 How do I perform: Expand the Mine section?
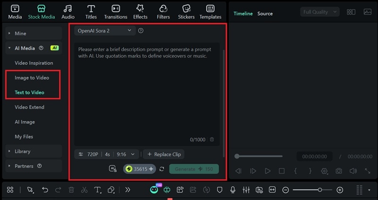point(34,33)
